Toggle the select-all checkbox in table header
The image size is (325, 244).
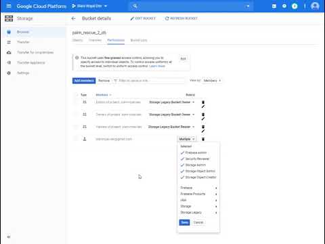(x=76, y=95)
